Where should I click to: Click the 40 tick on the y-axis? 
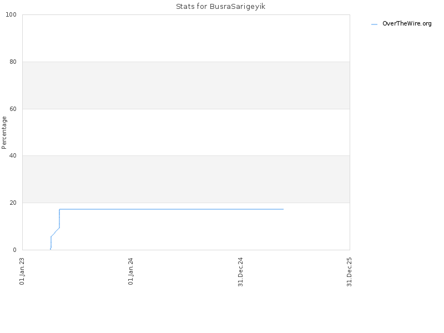coord(13,156)
